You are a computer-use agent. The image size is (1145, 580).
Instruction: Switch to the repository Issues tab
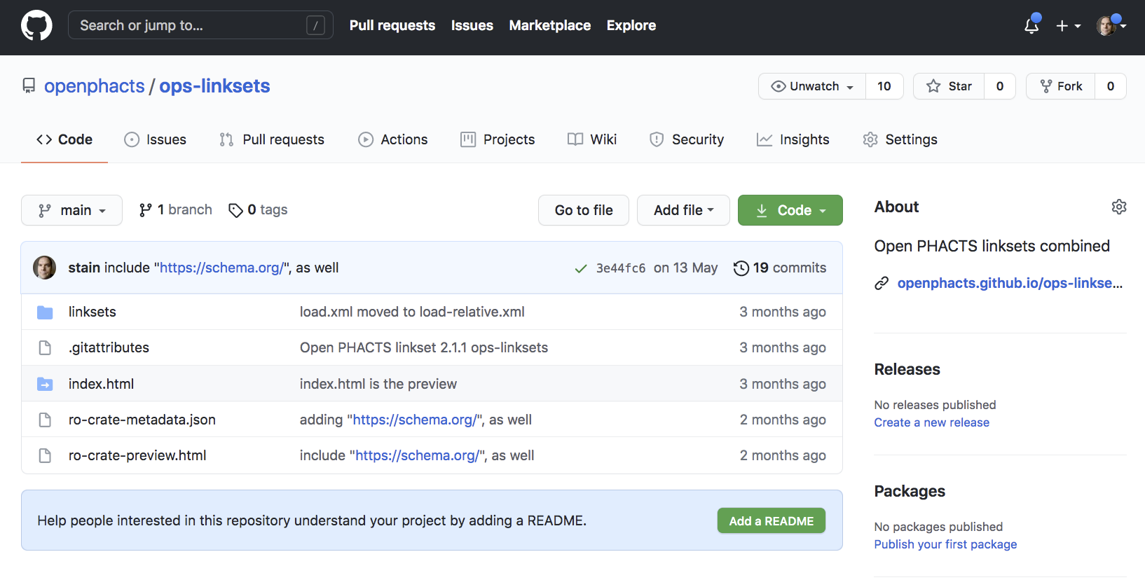click(156, 139)
